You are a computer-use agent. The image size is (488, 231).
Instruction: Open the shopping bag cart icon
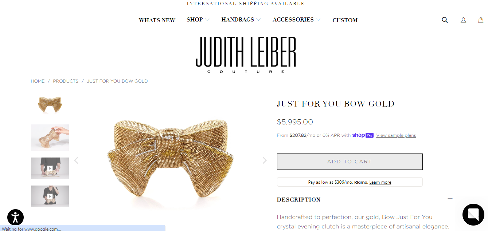click(481, 20)
